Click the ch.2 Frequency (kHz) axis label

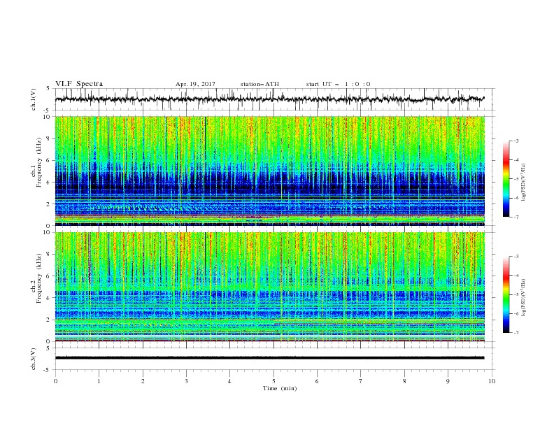(x=36, y=278)
